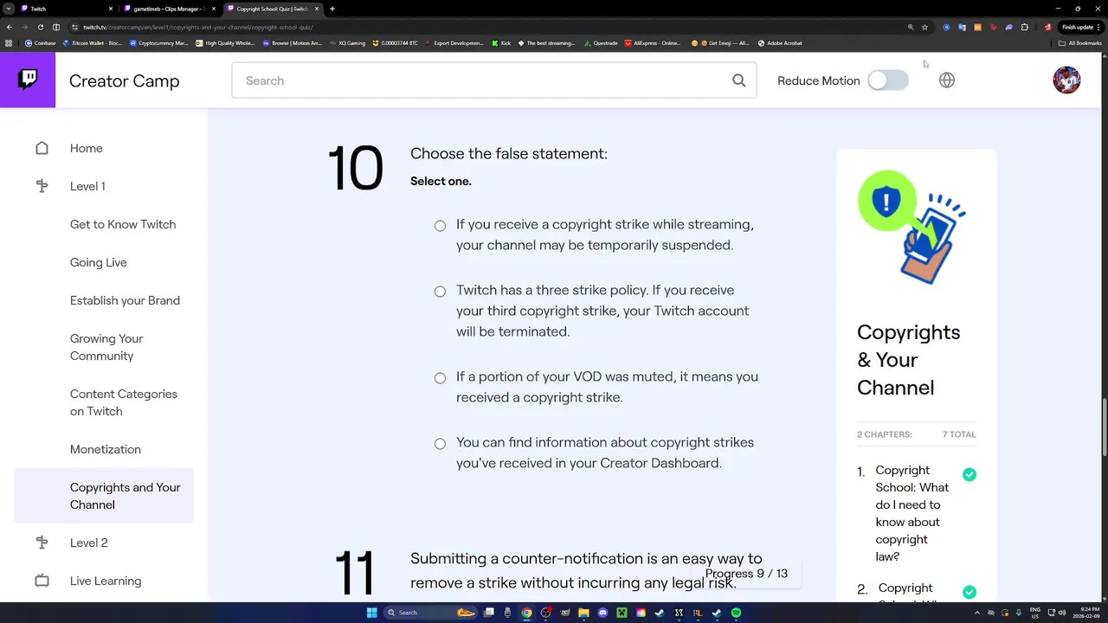Open the tab list dropdown arrow

8,9
